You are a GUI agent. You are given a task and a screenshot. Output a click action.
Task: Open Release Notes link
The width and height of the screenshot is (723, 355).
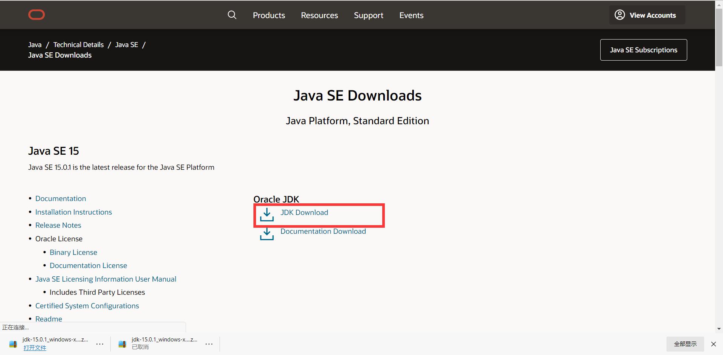coord(58,225)
